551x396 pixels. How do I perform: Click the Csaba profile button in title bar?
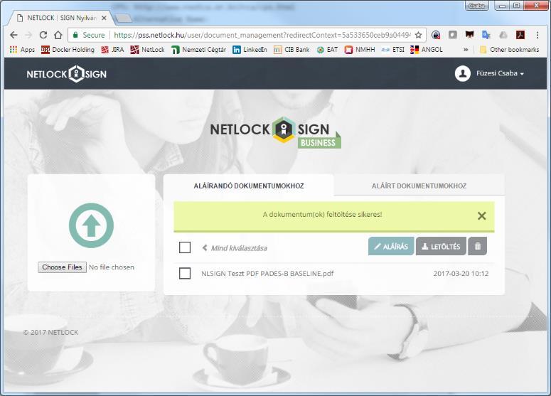click(x=477, y=6)
